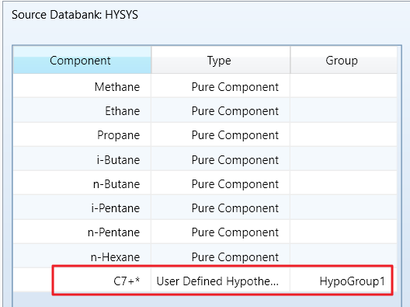The width and height of the screenshot is (410, 307).
Task: Click Pure Component type for n-Hexane
Action: 221,256
